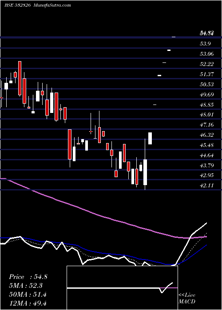This screenshot has width=222, height=310.
Task: Click the 42.11 price axis label
Action: pos(207,186)
